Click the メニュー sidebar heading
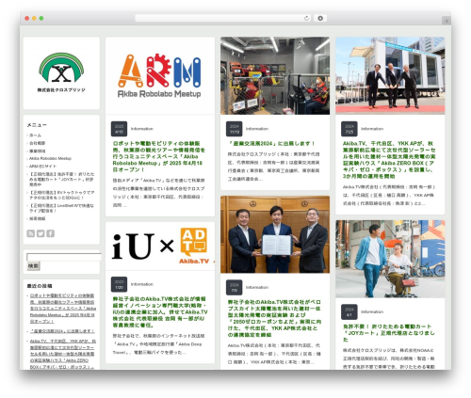The width and height of the screenshot is (471, 398). [x=37, y=125]
